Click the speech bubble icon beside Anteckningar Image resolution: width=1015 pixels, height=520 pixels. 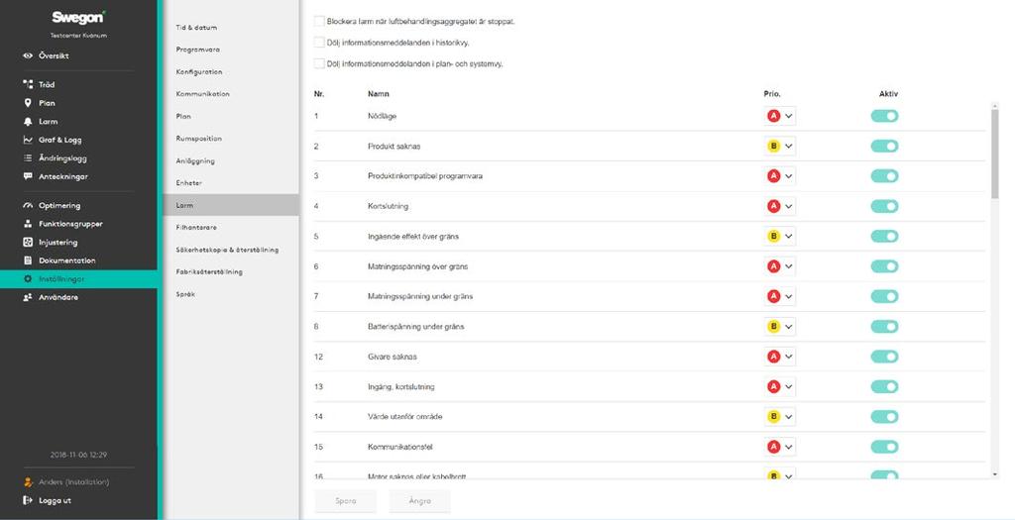tap(28, 176)
